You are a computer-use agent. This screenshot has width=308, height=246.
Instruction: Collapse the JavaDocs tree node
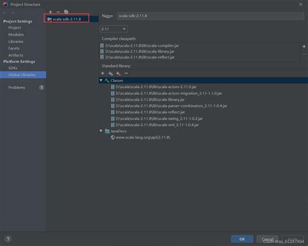coord(101,131)
